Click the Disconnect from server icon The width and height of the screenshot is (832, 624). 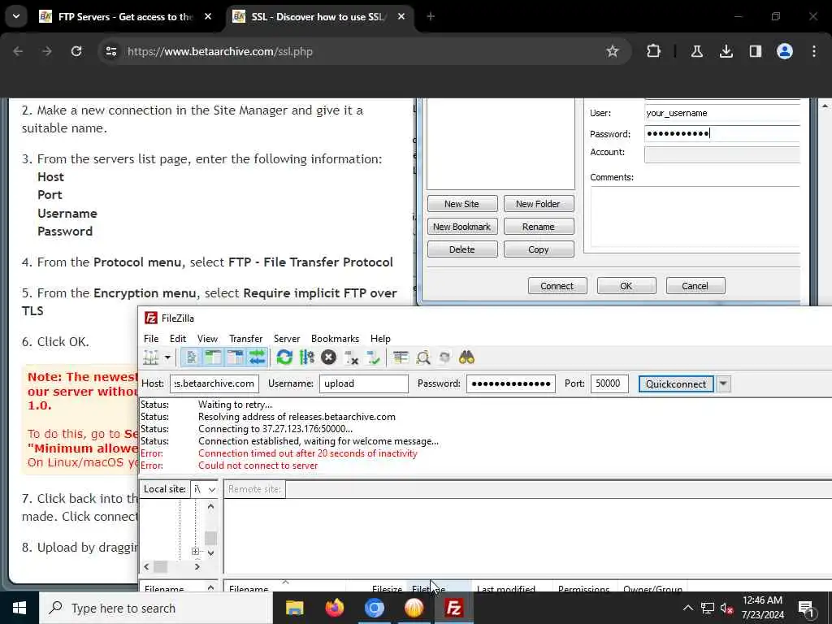tap(351, 357)
